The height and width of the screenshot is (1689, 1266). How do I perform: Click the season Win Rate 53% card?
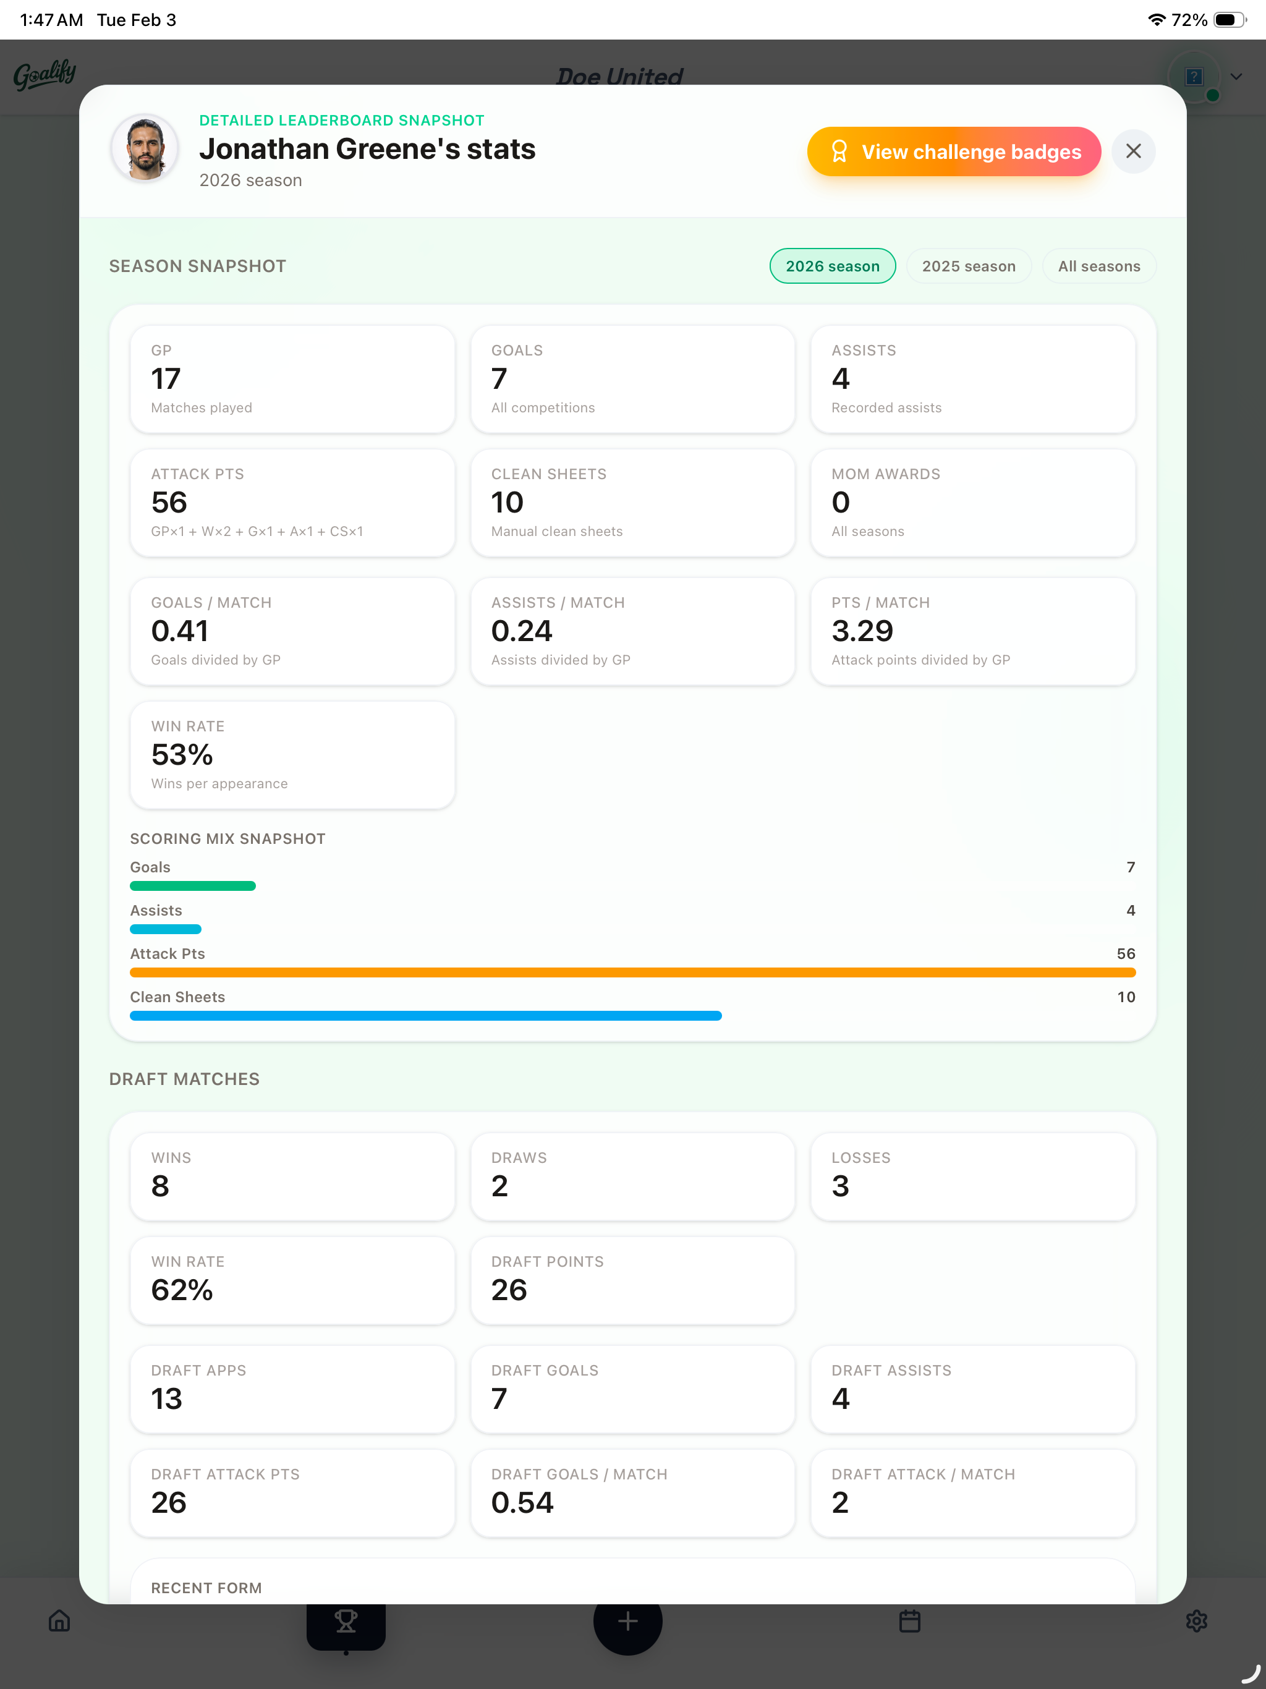292,754
